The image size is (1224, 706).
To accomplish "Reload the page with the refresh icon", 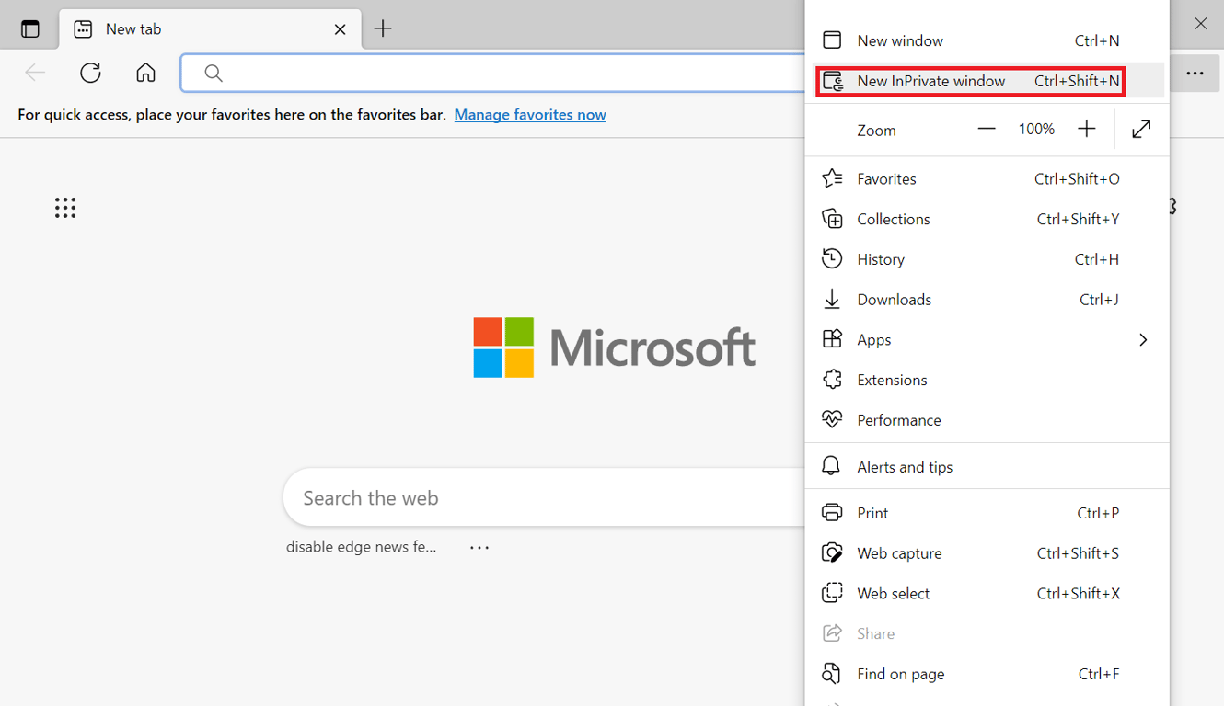I will click(90, 73).
